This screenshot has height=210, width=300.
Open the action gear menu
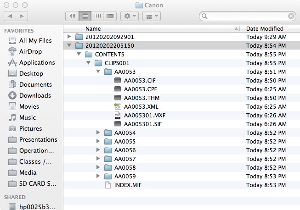pos(129,16)
